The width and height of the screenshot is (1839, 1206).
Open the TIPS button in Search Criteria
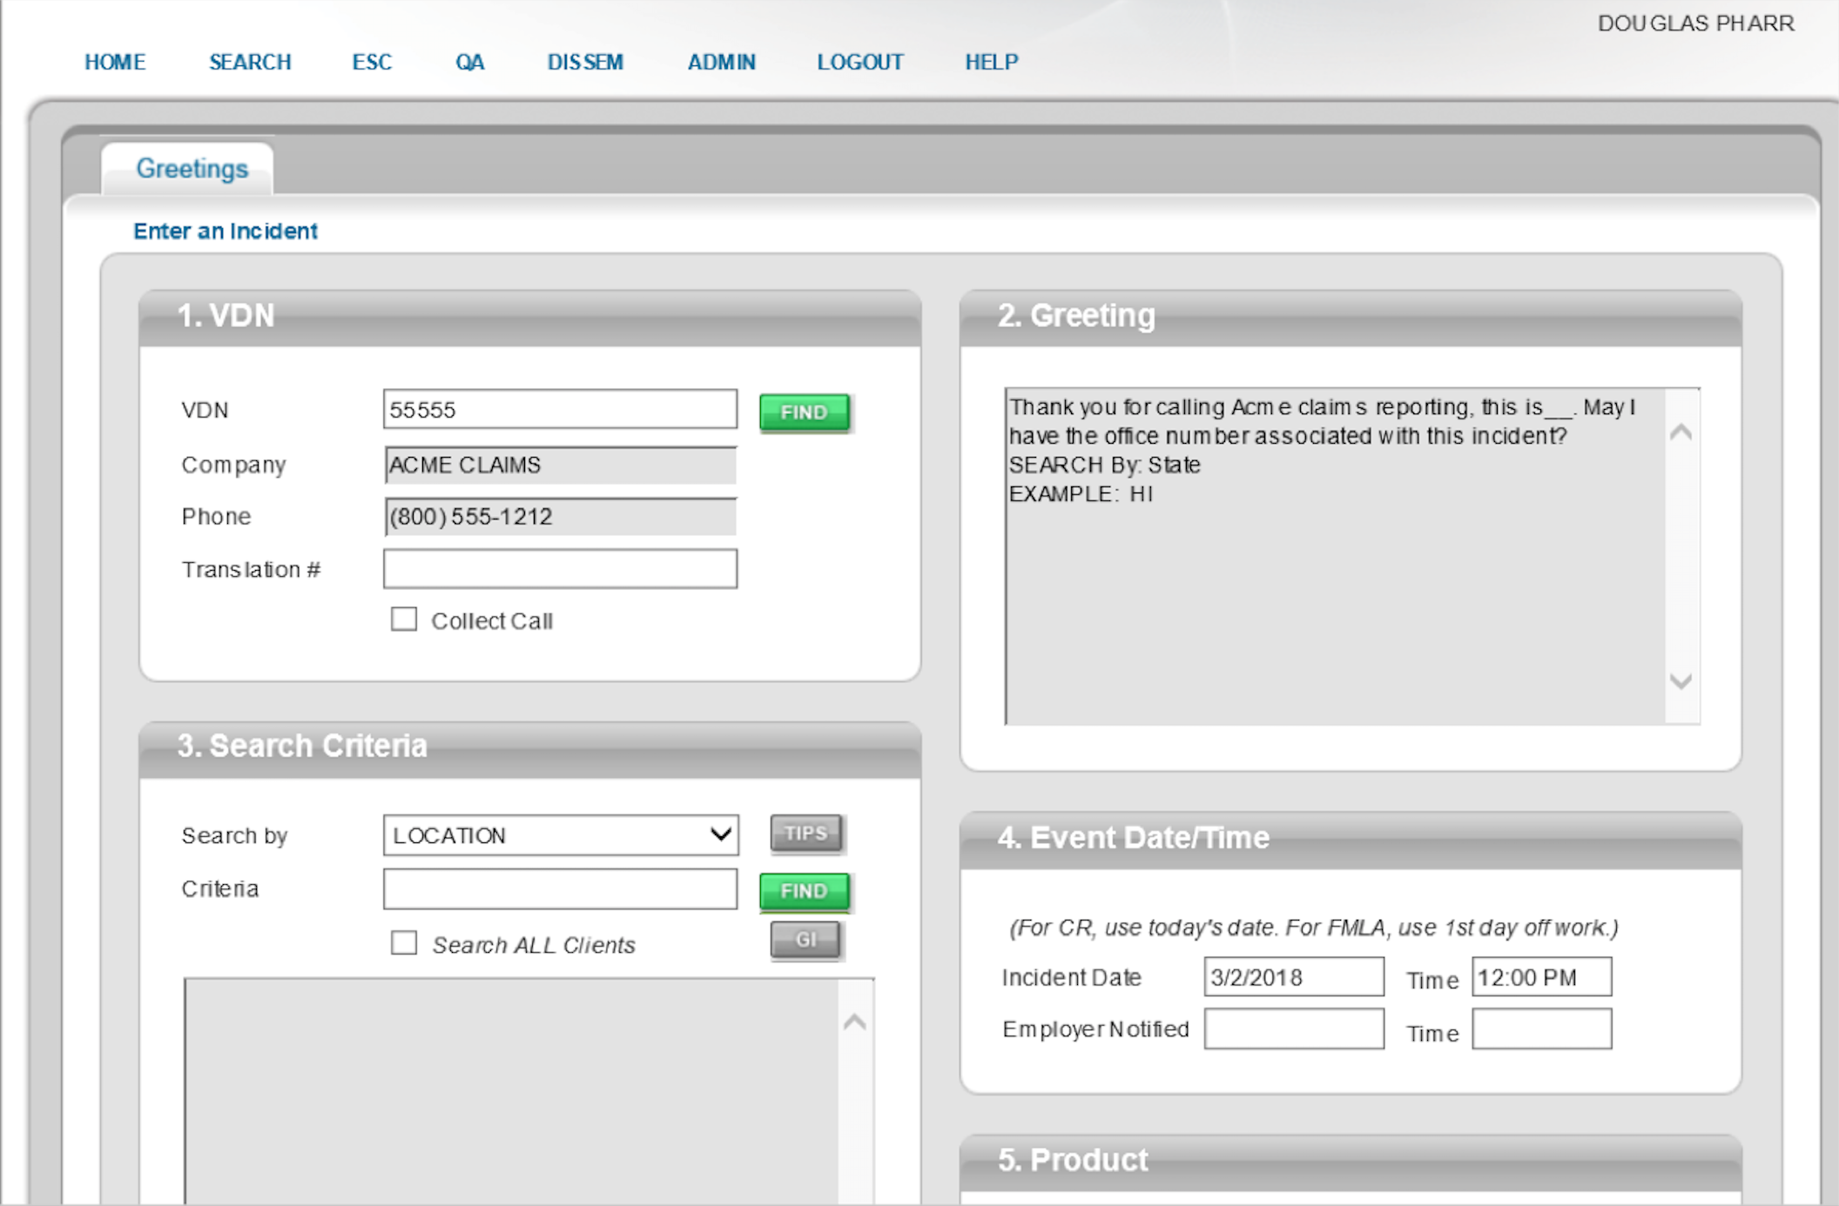[805, 834]
